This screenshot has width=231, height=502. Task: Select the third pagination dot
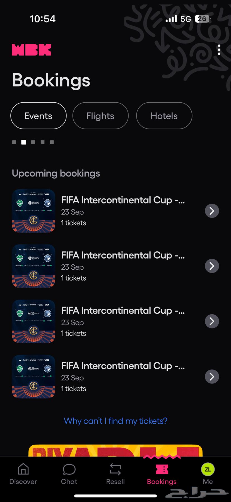pyautogui.click(x=33, y=142)
